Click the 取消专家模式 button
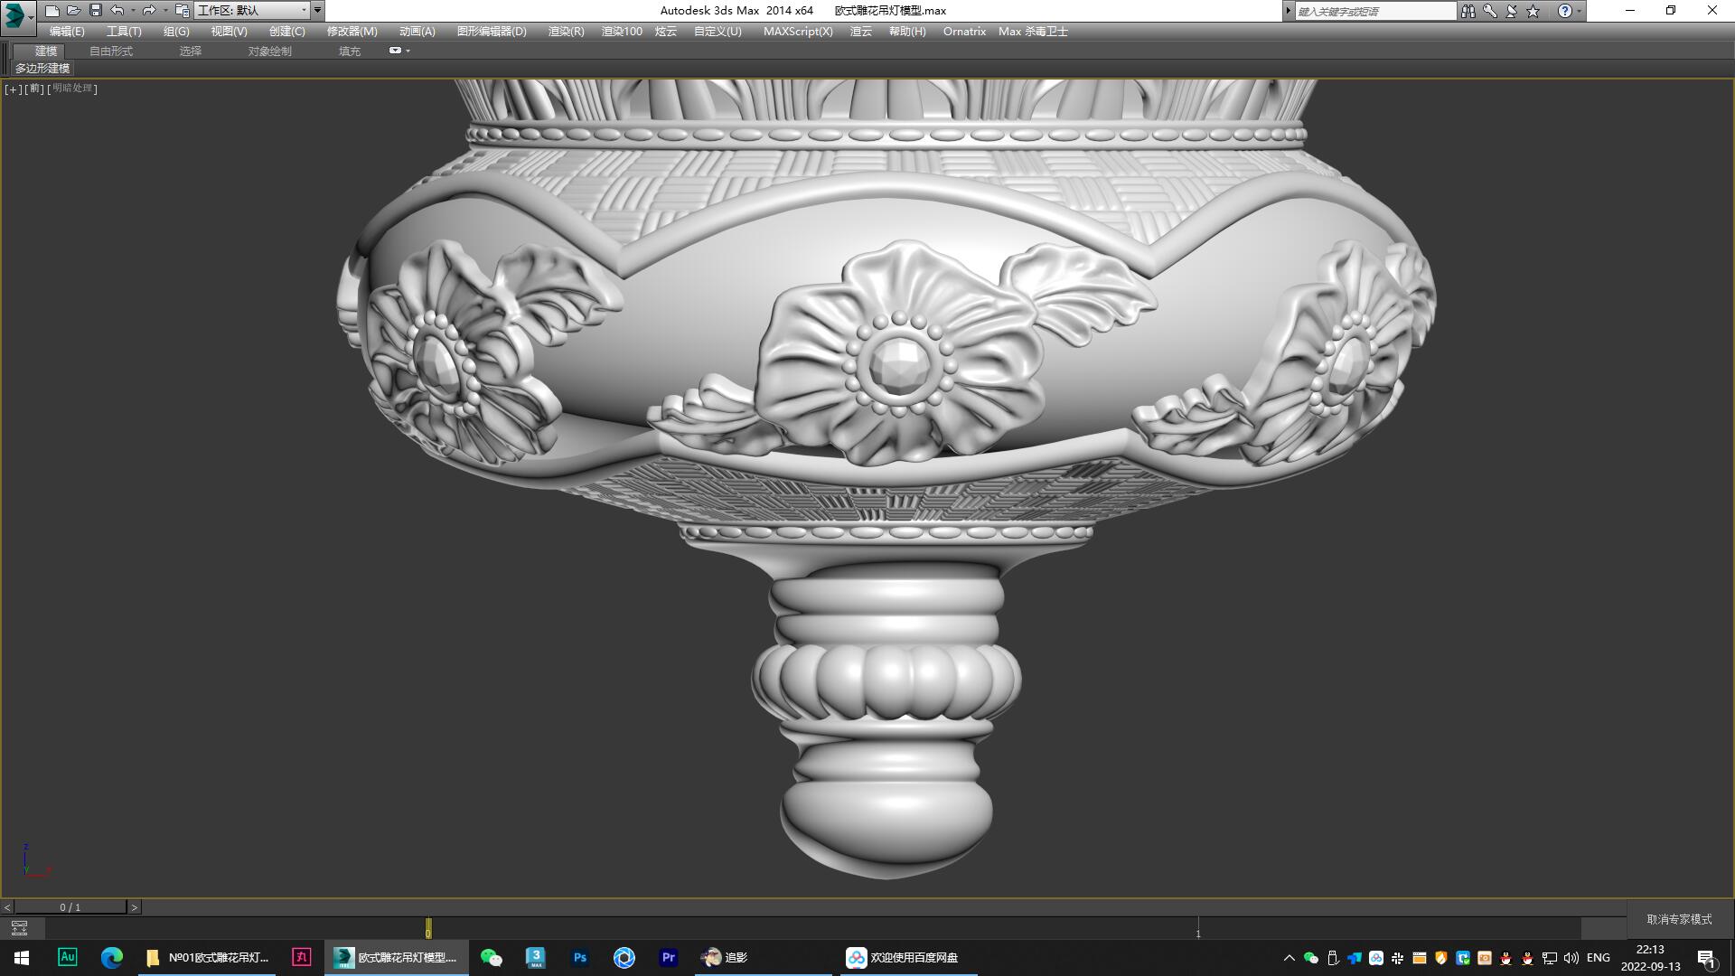Image resolution: width=1735 pixels, height=976 pixels. pyautogui.click(x=1679, y=917)
